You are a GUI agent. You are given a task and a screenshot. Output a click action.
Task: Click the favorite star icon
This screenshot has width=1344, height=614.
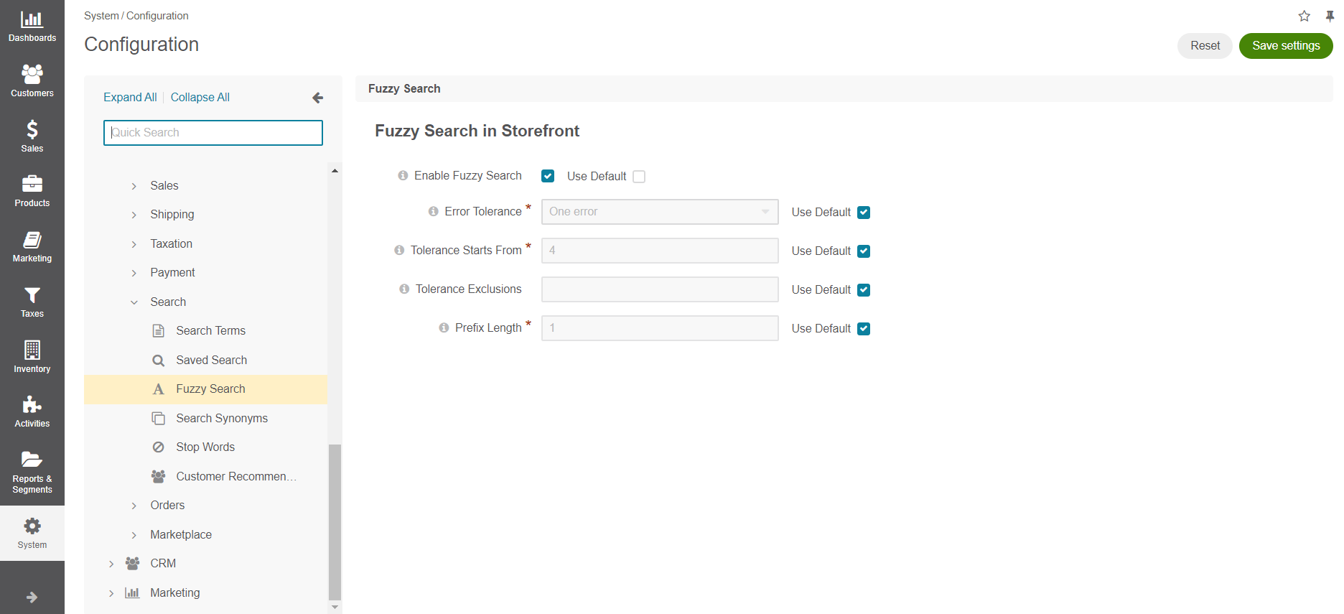coord(1304,16)
